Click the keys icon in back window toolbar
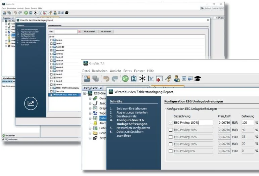The width and height of the screenshot is (259, 176). click(x=50, y=12)
